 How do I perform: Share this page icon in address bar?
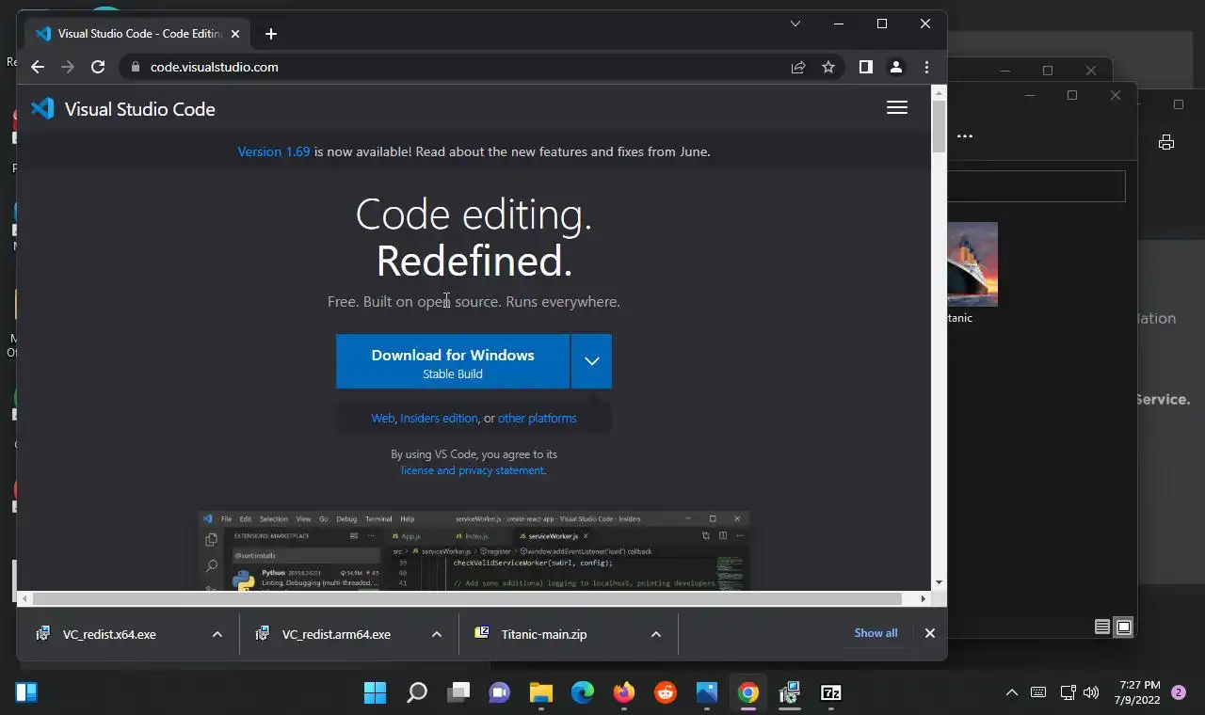(798, 67)
